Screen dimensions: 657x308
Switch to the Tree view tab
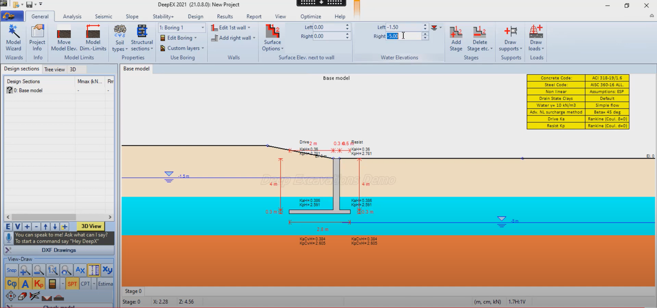click(x=55, y=69)
